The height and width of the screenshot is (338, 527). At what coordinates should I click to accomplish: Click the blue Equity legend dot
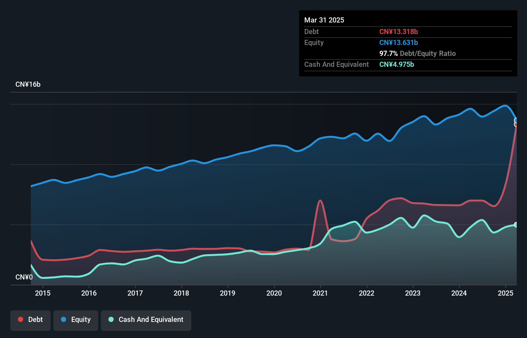click(64, 319)
